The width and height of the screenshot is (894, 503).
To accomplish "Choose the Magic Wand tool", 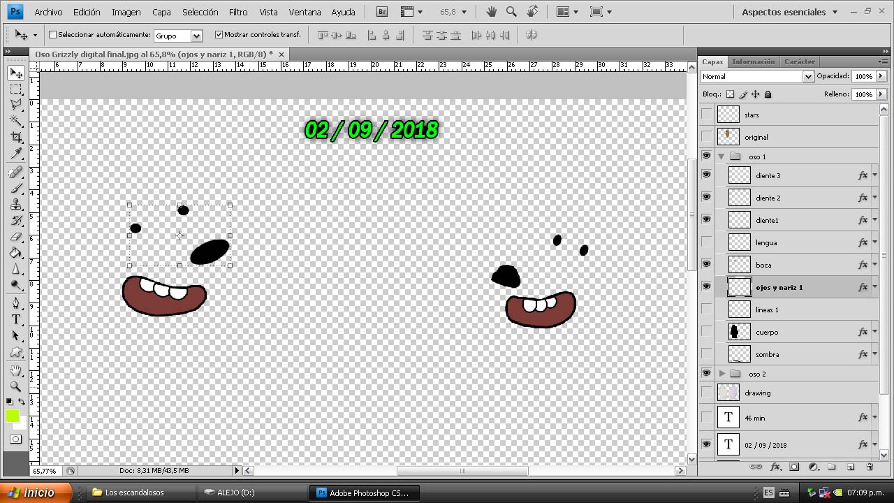I will [x=16, y=121].
